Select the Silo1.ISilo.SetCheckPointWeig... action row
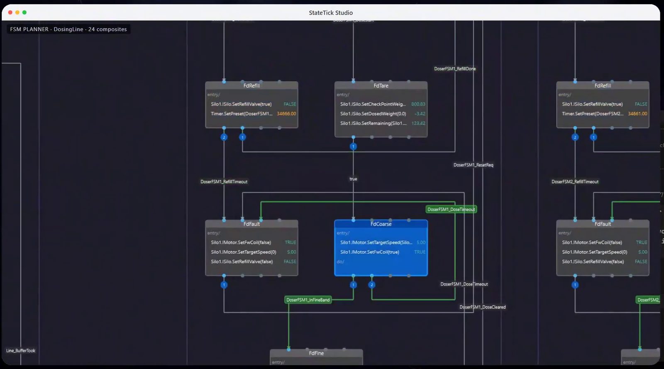Screen dimensions: 664x369 381,104
